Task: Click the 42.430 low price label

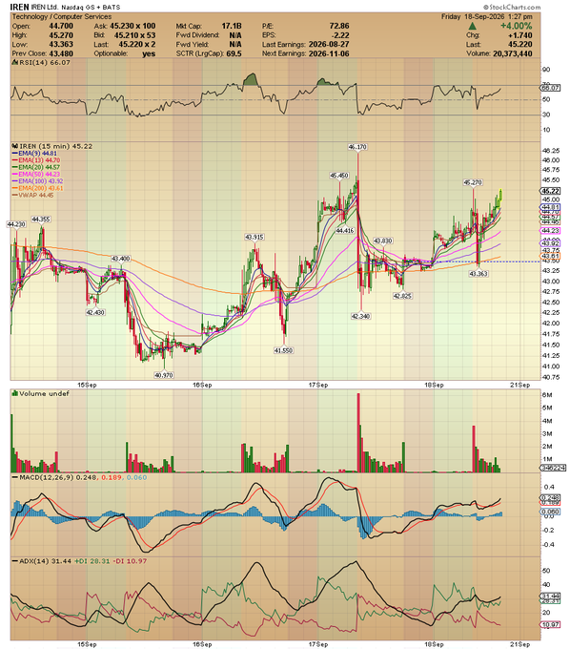Action: pyautogui.click(x=95, y=312)
